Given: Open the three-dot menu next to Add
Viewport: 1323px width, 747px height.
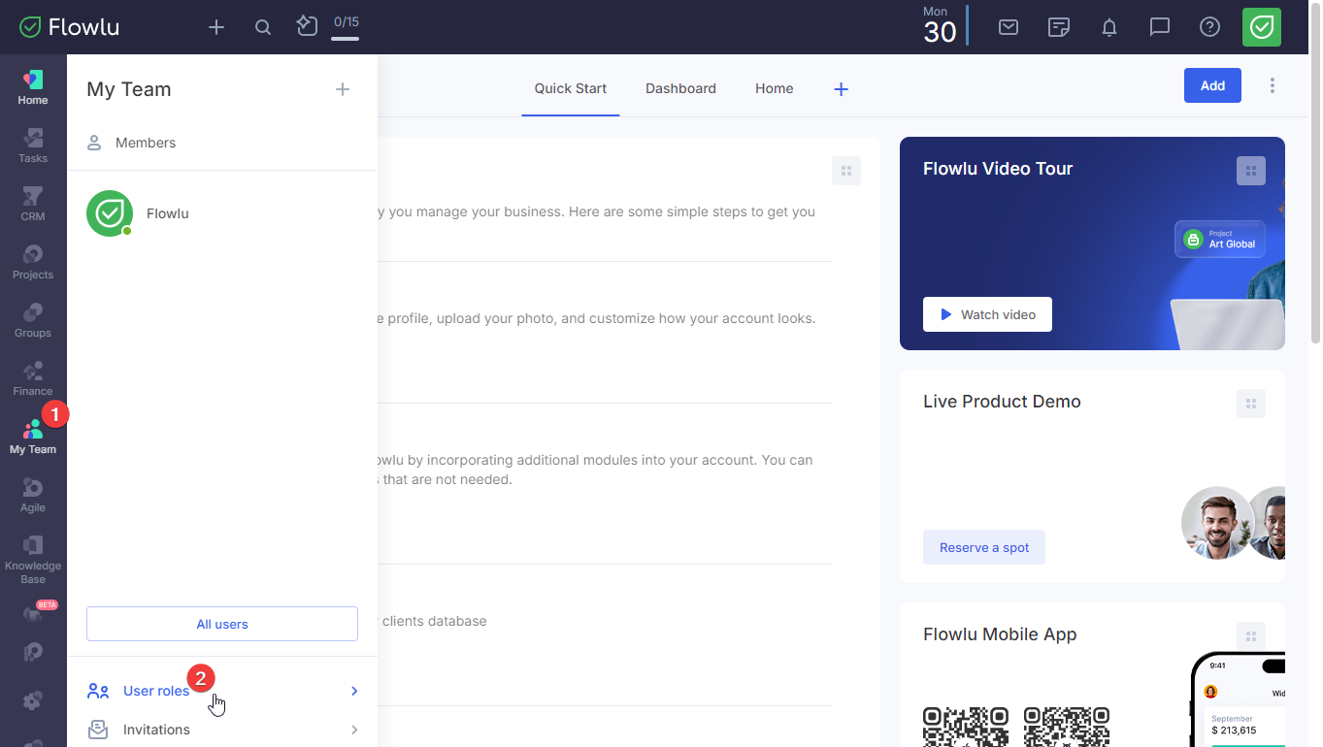Looking at the screenshot, I should coord(1273,85).
